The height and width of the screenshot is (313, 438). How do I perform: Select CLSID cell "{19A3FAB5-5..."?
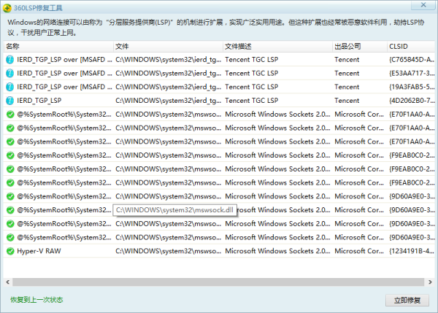click(x=412, y=87)
